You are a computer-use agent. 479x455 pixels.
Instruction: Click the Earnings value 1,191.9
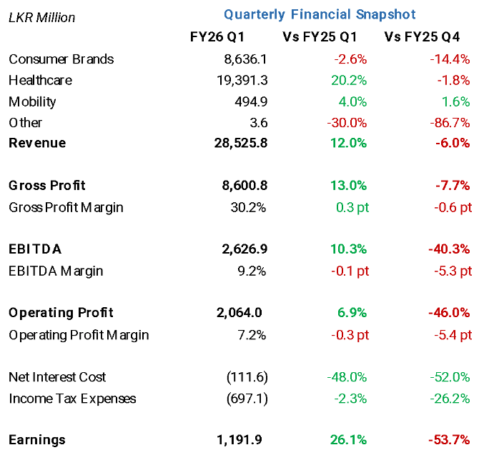click(x=241, y=440)
